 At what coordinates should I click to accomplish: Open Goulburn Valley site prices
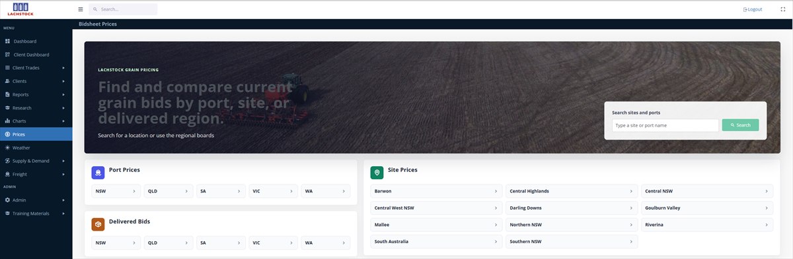click(707, 208)
